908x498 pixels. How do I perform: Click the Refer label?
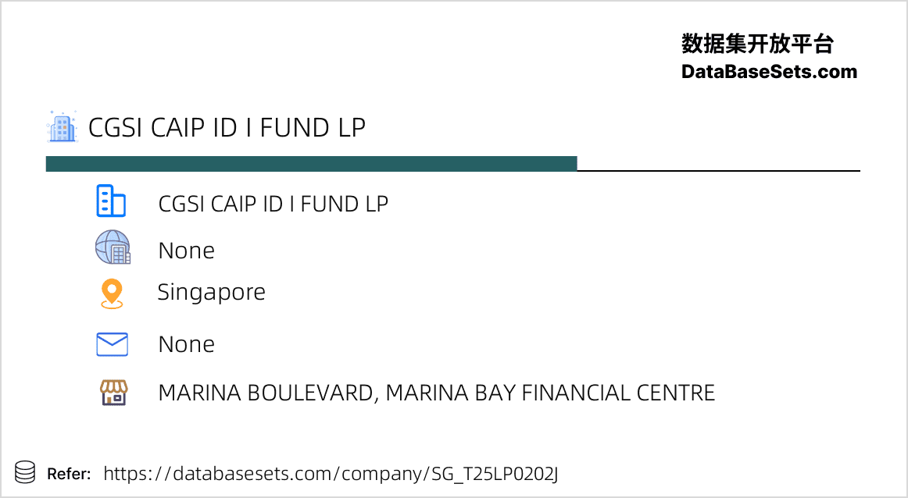[x=69, y=474]
